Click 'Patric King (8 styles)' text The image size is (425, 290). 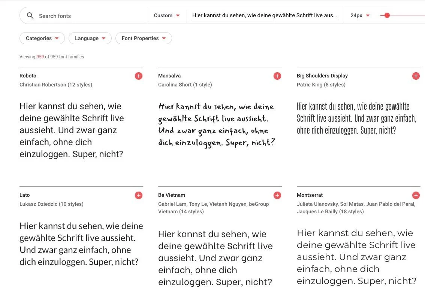[321, 85]
